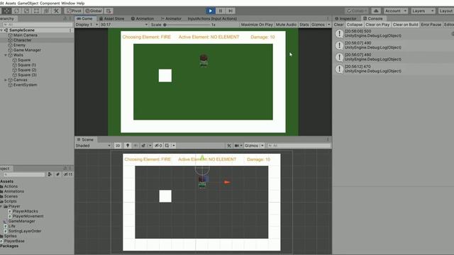Click the Pause button
The width and height of the screenshot is (454, 255).
coord(221,11)
